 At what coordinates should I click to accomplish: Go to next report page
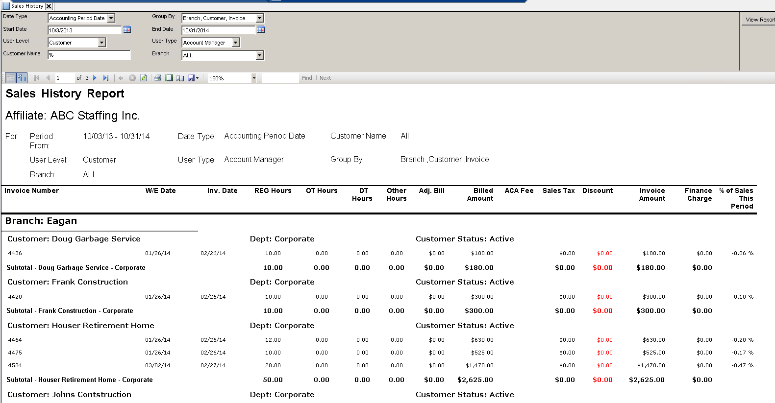[95, 78]
